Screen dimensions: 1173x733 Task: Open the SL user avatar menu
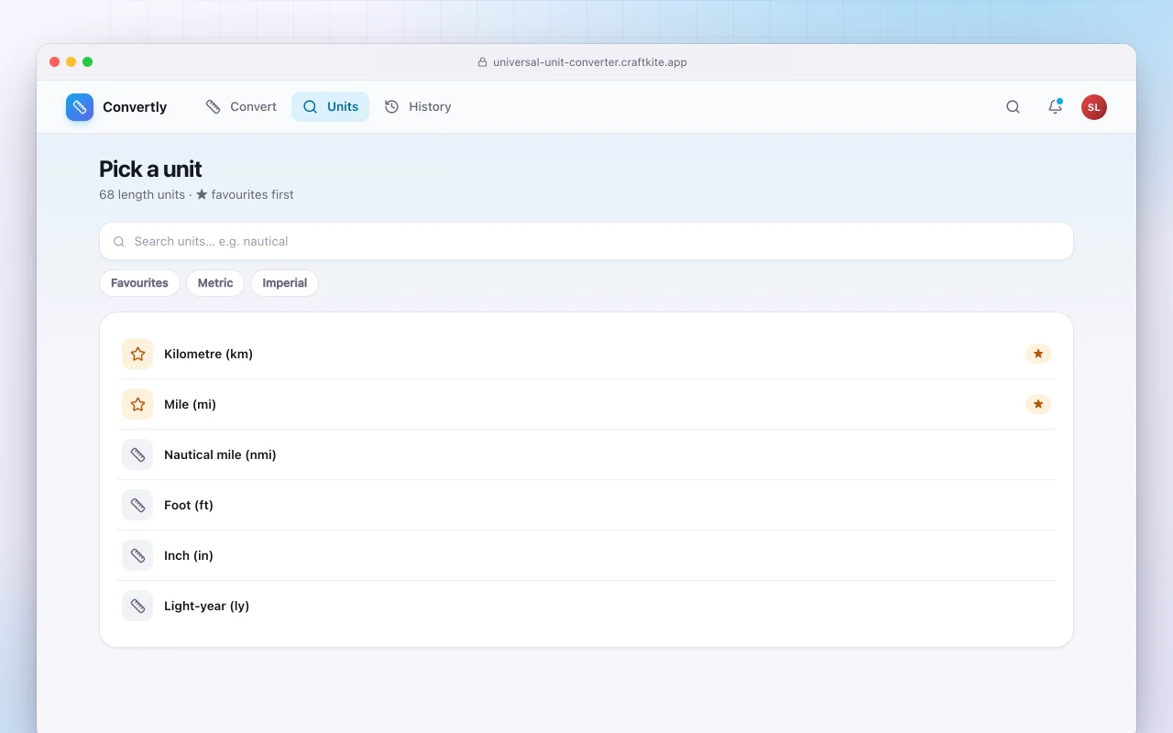(1094, 107)
